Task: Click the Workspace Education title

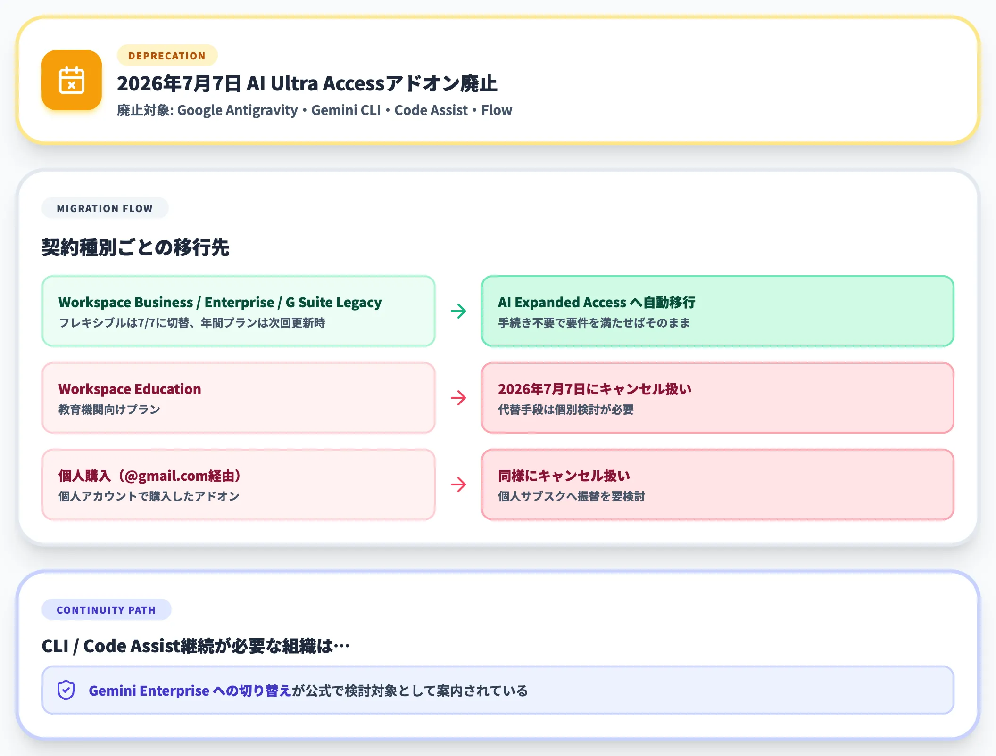Action: pos(130,389)
